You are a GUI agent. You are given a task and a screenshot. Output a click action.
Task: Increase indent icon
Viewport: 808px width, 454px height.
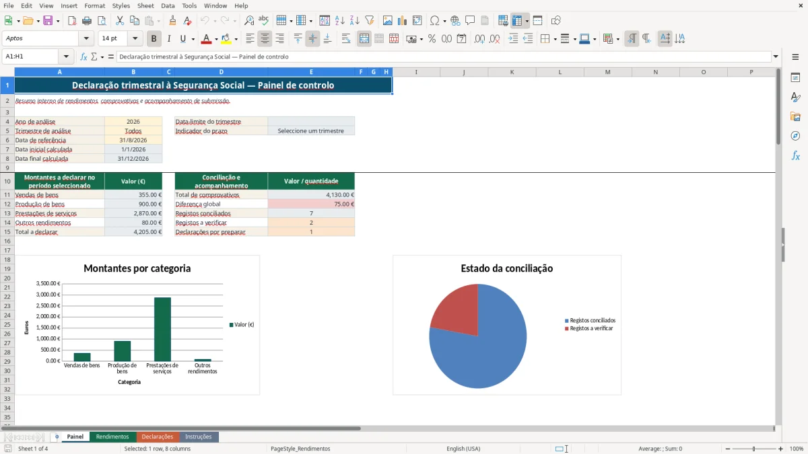[513, 39]
